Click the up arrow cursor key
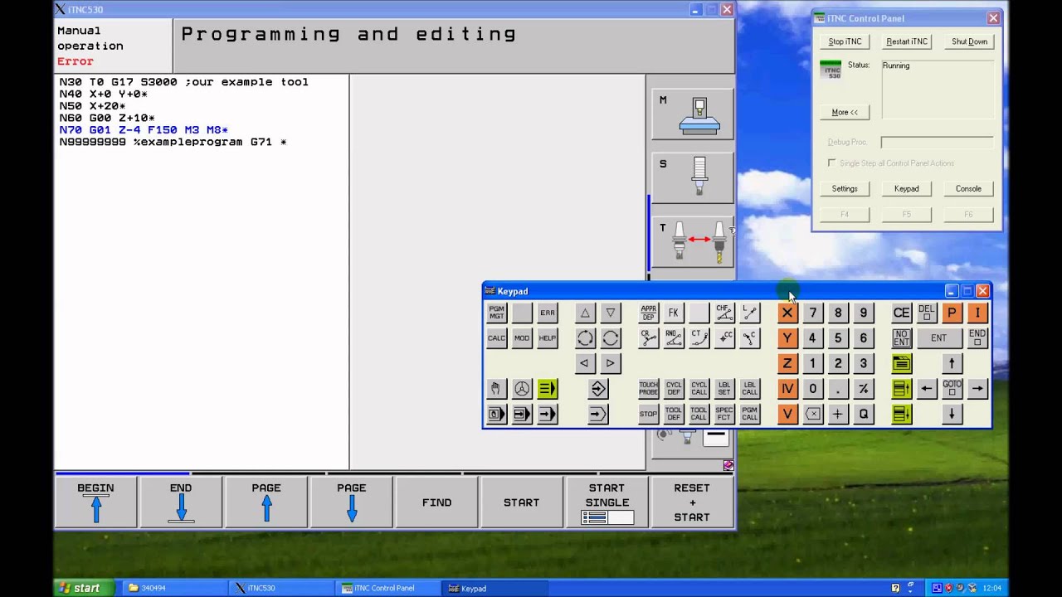The height and width of the screenshot is (597, 1062). point(952,363)
